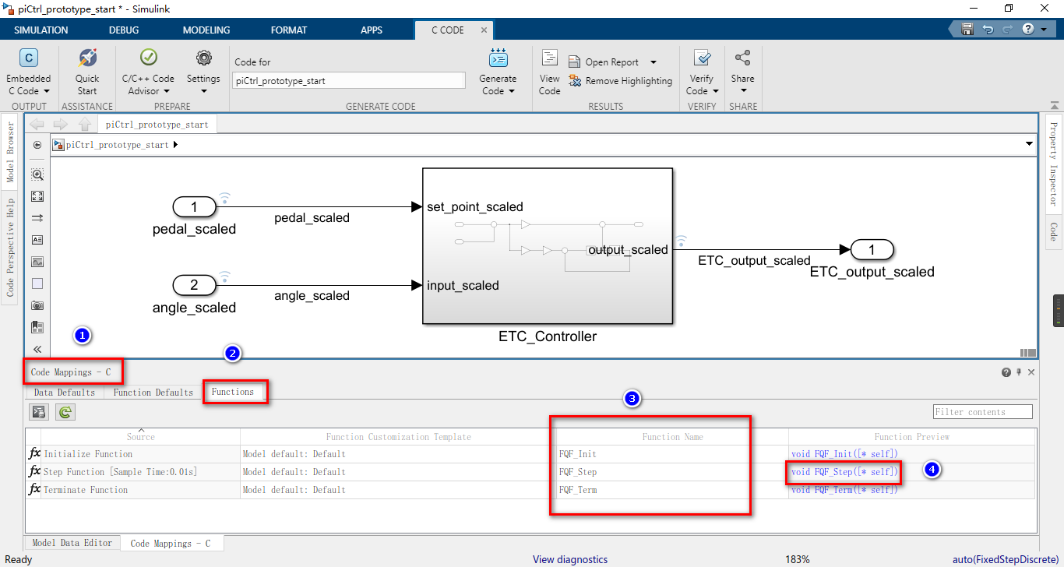Viewport: 1064px width, 567px height.
Task: Open the Code side panel
Action: point(1053,231)
